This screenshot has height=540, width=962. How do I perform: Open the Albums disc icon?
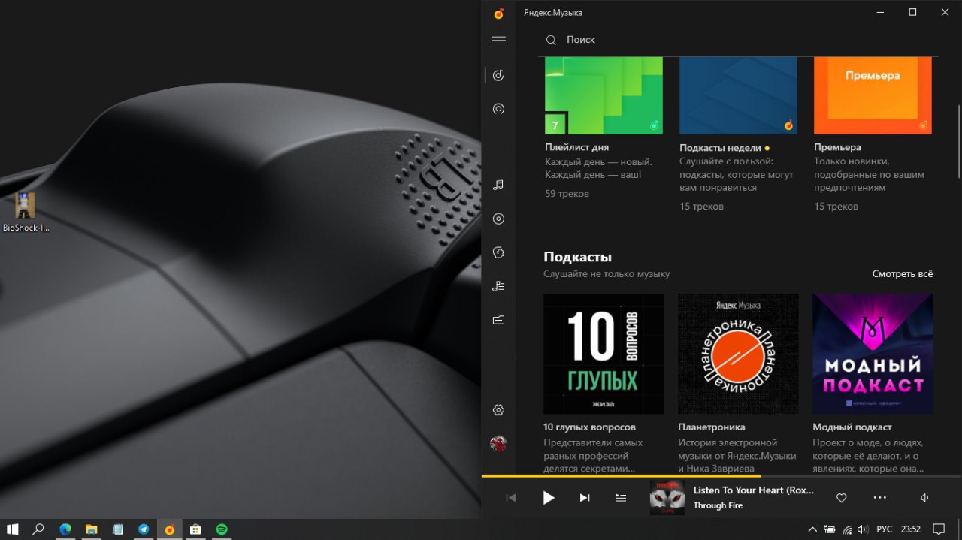click(498, 219)
